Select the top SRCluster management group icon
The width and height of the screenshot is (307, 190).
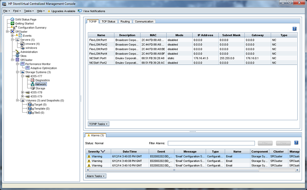pos(12,31)
